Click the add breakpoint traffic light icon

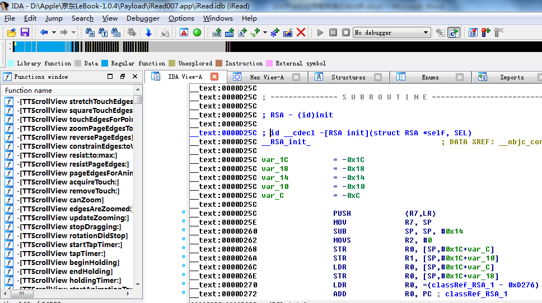pyautogui.click(x=485, y=32)
